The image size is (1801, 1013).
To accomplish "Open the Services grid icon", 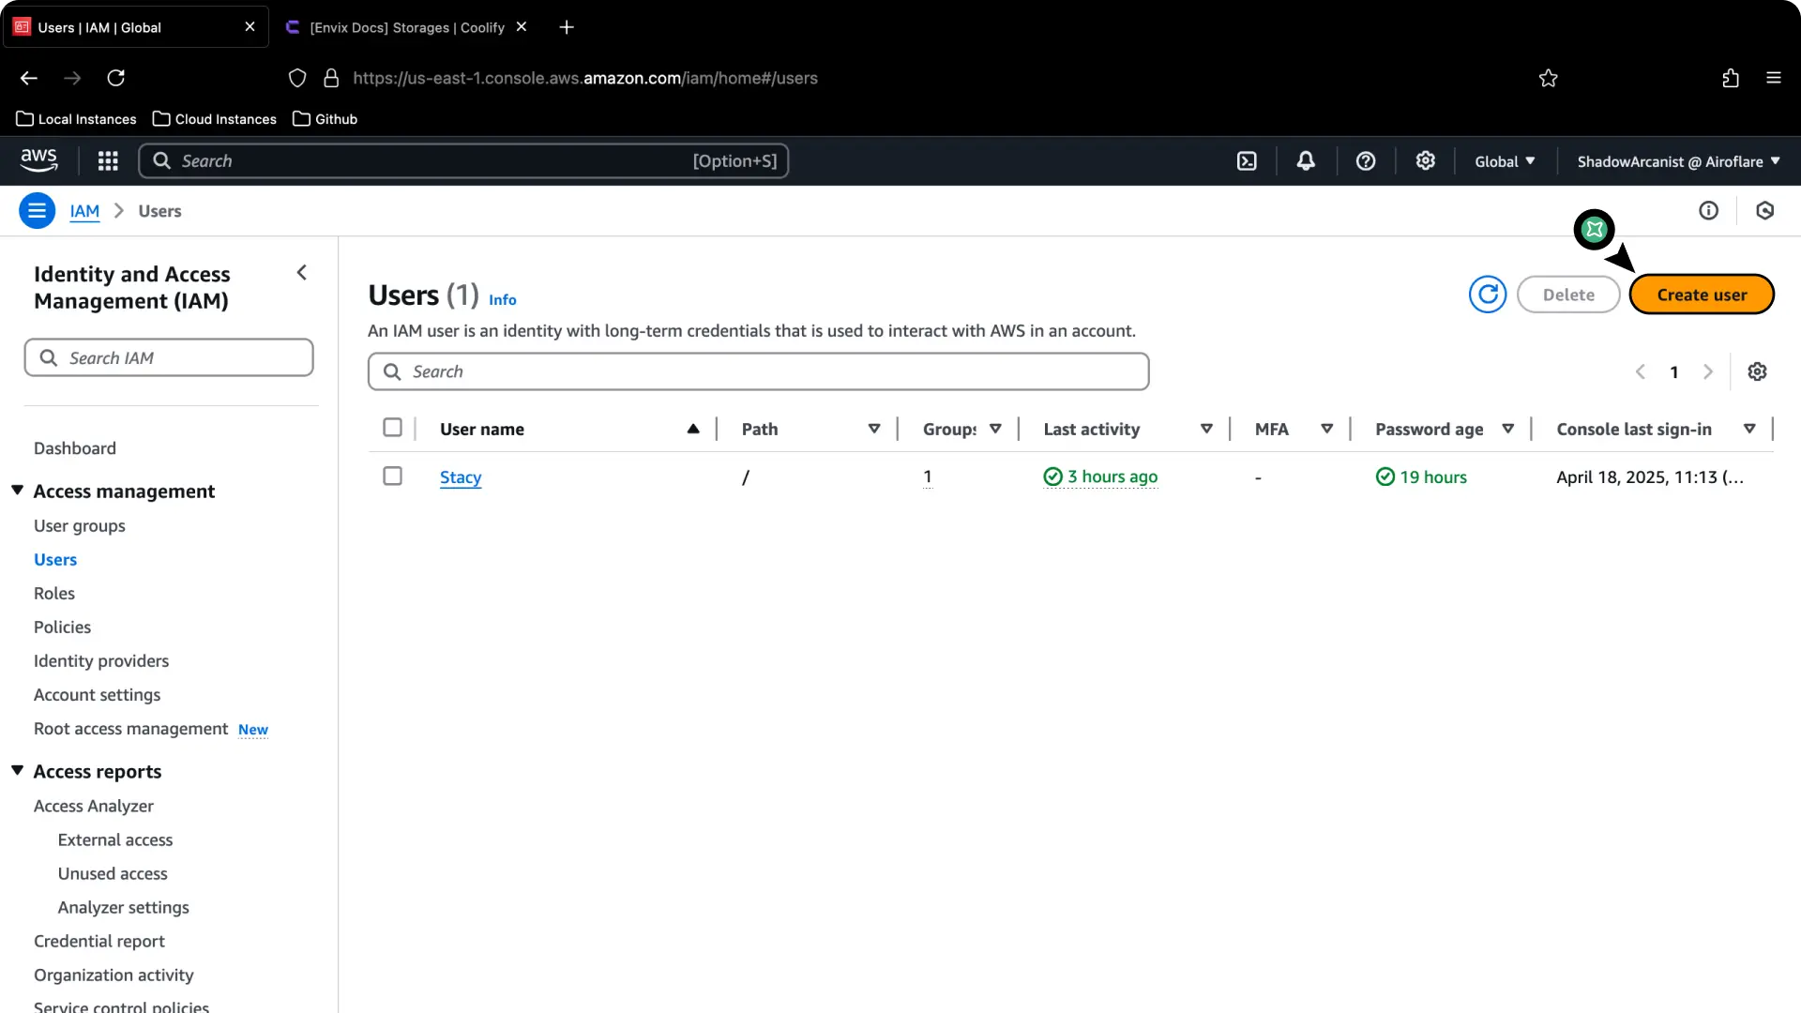I will [x=108, y=160].
